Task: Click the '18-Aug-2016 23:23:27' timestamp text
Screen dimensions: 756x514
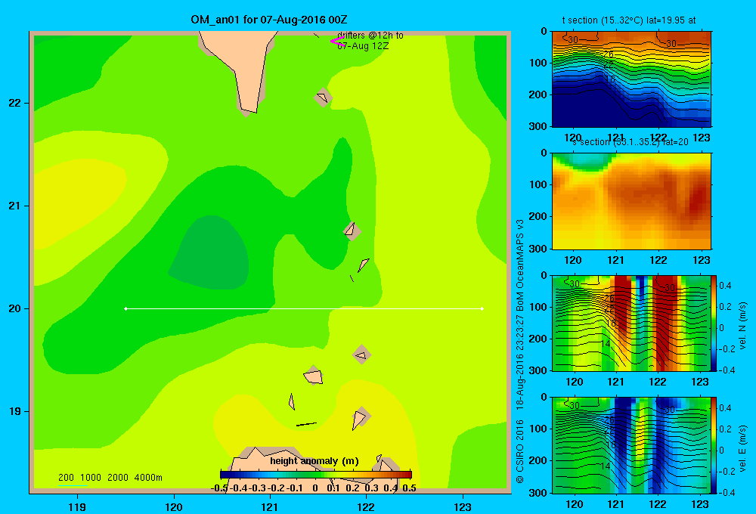Action: tap(519, 362)
